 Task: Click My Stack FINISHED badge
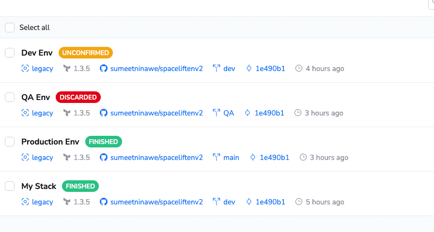pos(80,186)
